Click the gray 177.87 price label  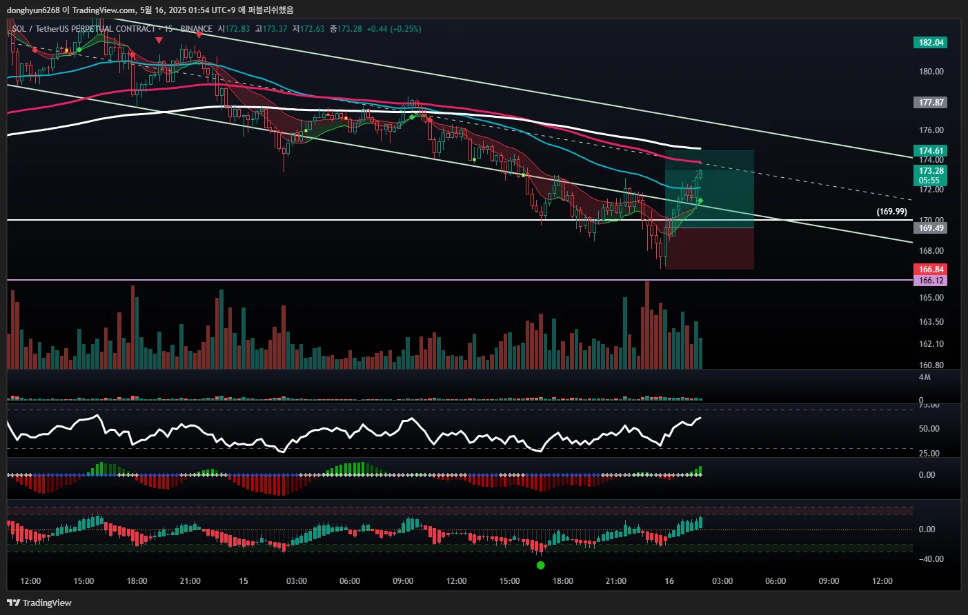pos(931,103)
